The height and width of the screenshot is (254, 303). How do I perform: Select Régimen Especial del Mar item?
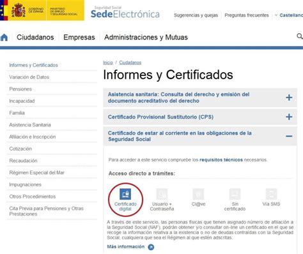(x=36, y=172)
